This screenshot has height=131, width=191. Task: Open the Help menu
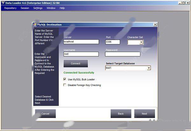62,8
